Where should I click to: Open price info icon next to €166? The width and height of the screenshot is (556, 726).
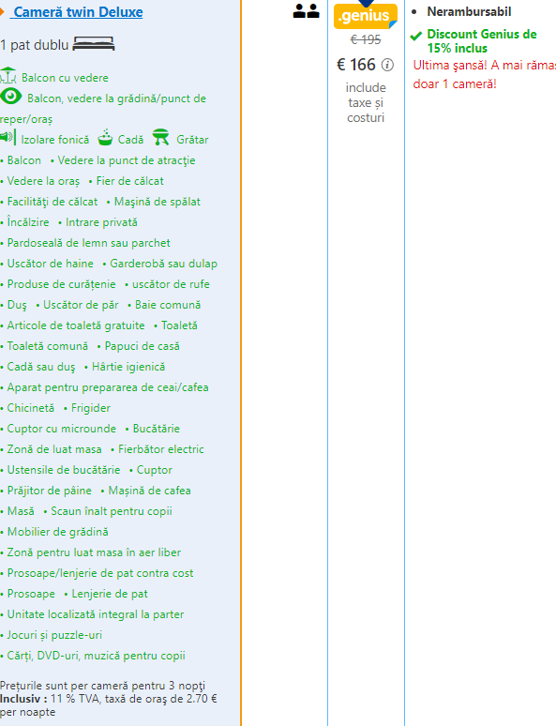pos(387,65)
